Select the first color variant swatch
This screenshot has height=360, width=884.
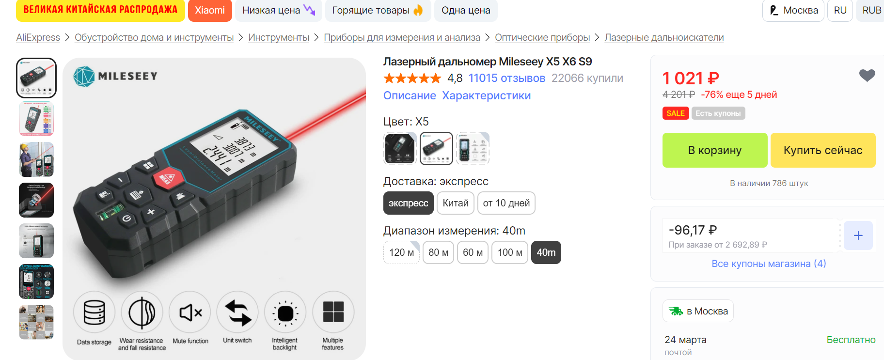[400, 148]
